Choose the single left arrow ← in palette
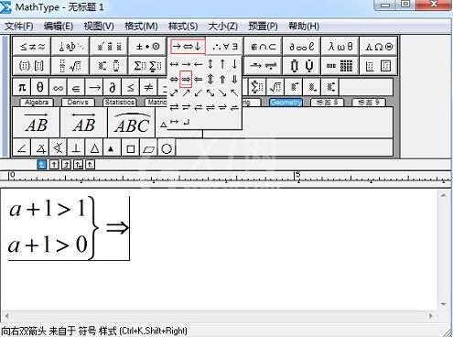Screen dimensions: 453x337 pyautogui.click(x=199, y=64)
